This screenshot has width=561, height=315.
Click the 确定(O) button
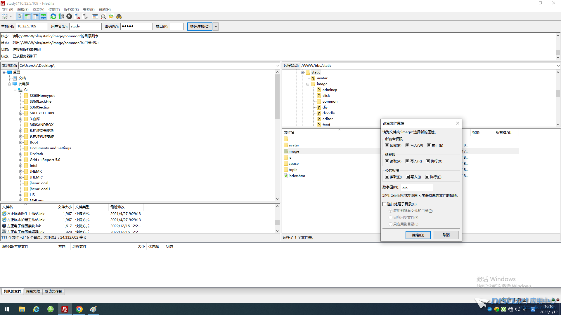point(418,235)
